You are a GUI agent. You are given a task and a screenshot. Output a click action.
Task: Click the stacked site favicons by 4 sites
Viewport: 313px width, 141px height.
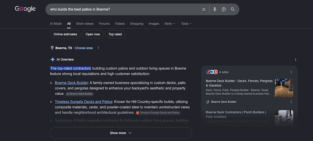[212, 72]
